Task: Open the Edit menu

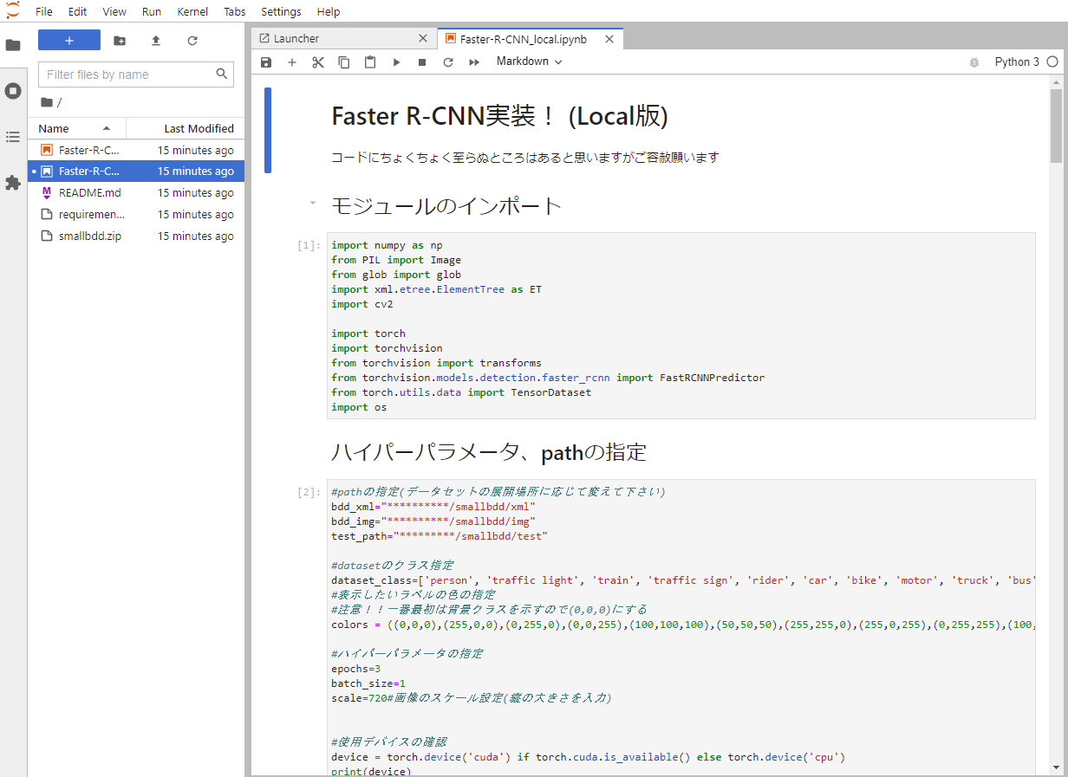Action: click(77, 11)
